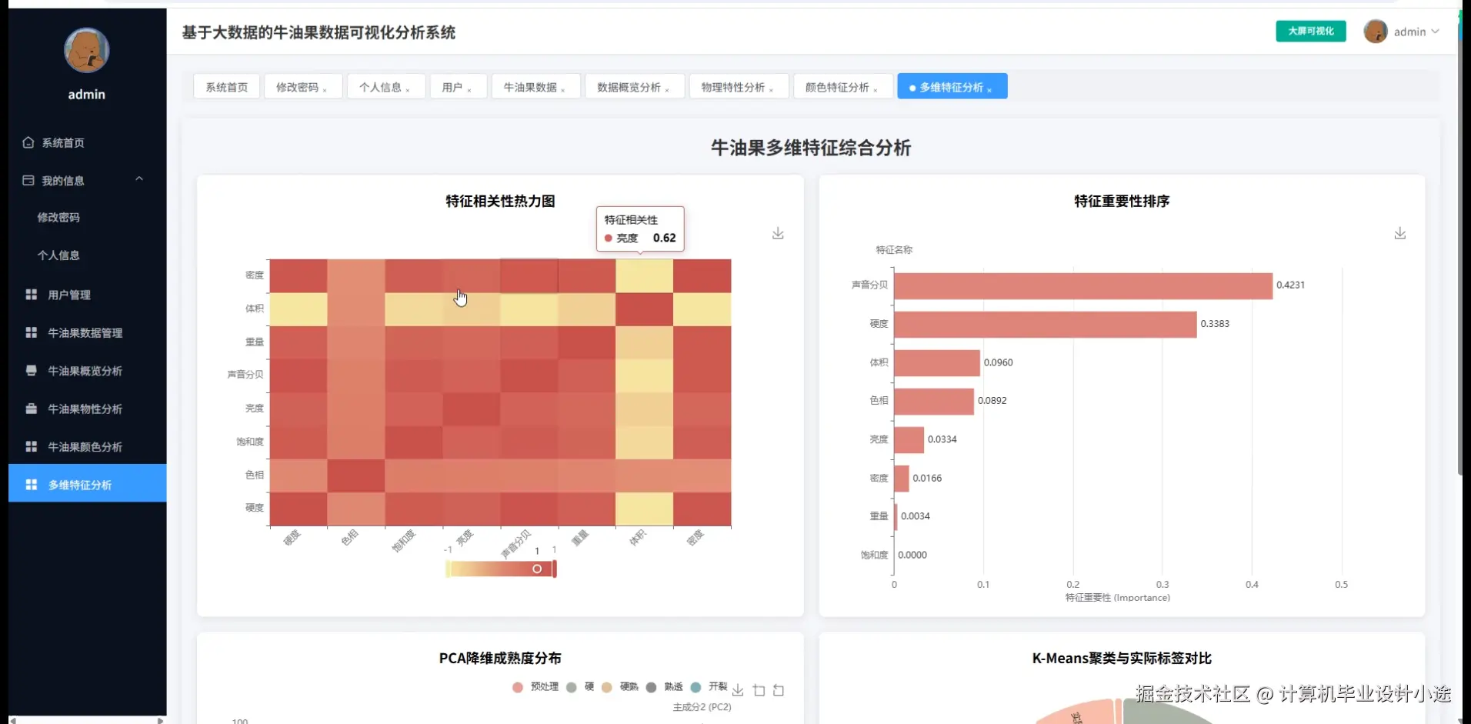
Task: Toggle the 开裂 legend item
Action: (x=709, y=687)
